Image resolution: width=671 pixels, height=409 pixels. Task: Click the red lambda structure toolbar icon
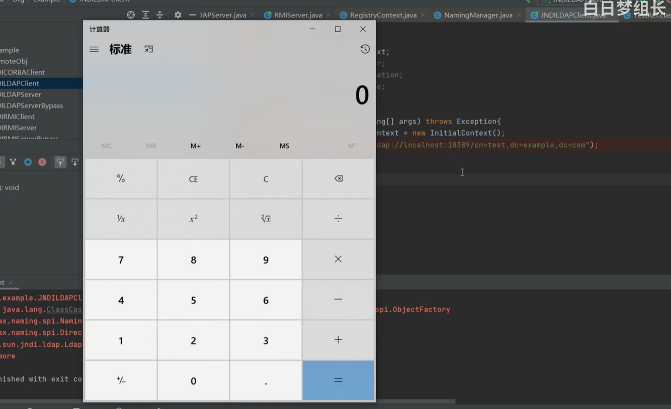(x=42, y=162)
